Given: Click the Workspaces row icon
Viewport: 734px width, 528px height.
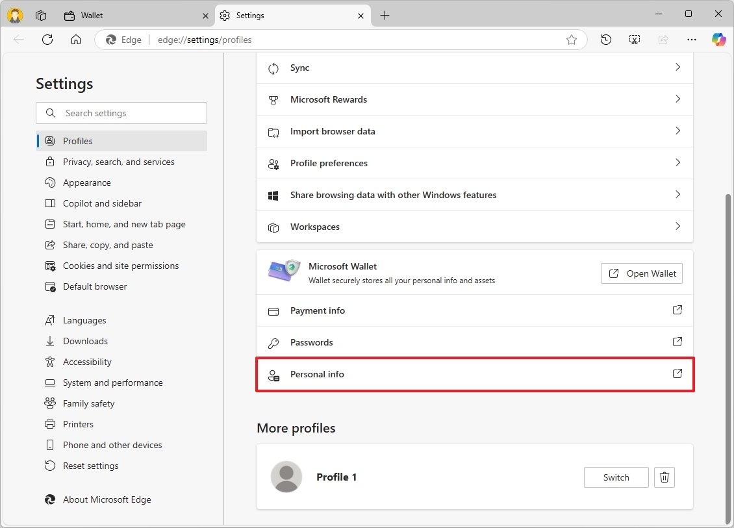Looking at the screenshot, I should click(x=273, y=227).
